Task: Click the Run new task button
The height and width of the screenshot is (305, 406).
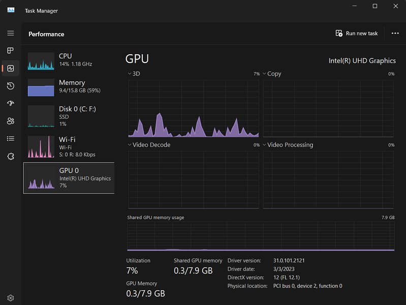Action: pos(357,33)
